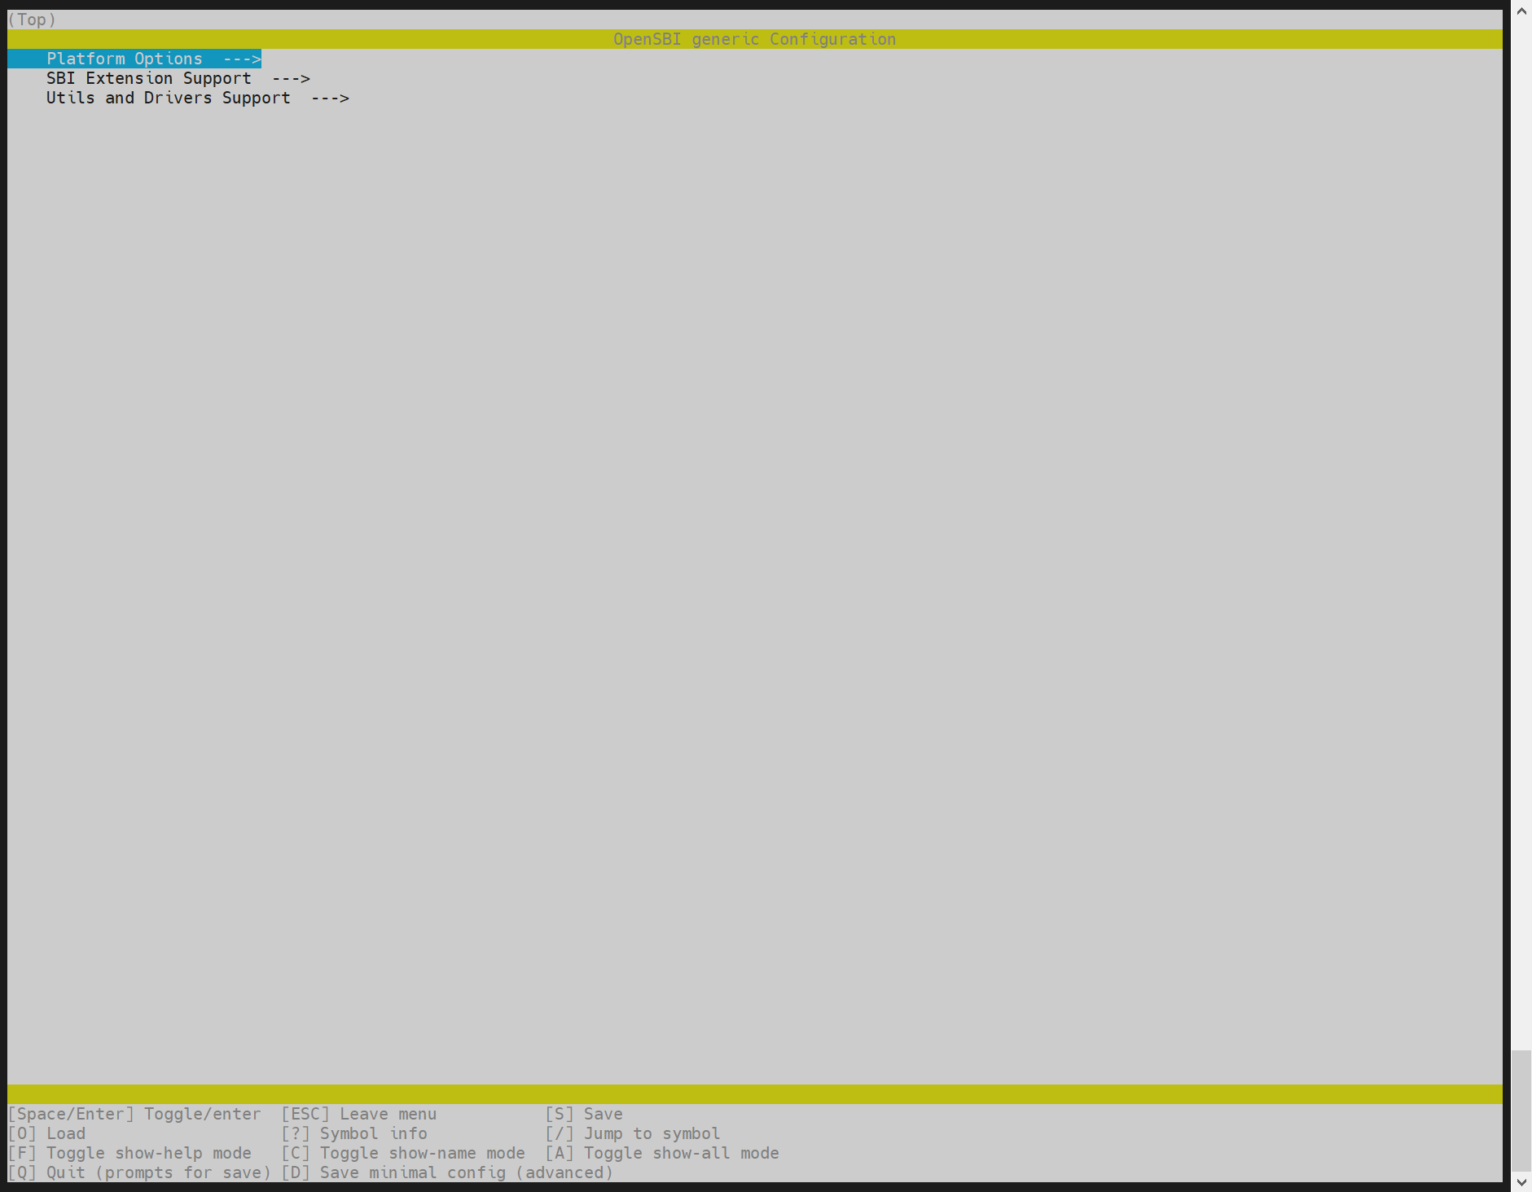
Task: Click the (Top) breadcrumb label
Action: (x=32, y=20)
